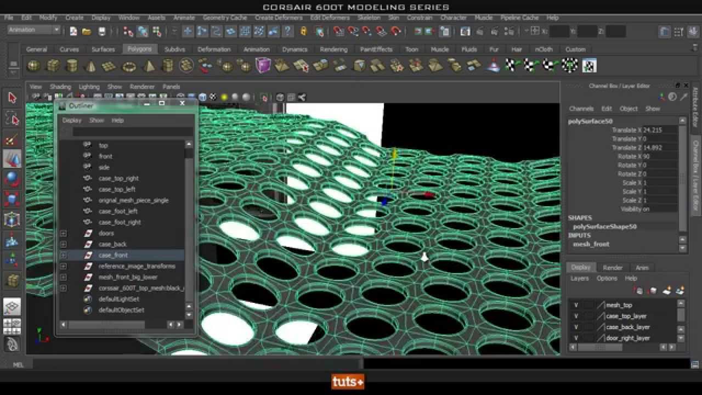Open the Outliner Display menu
The width and height of the screenshot is (702, 395).
pos(71,120)
